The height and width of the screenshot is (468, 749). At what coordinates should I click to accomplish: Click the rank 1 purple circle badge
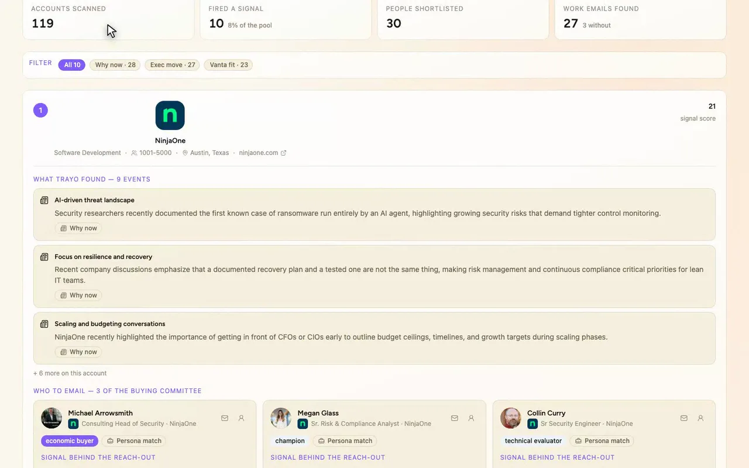(40, 110)
